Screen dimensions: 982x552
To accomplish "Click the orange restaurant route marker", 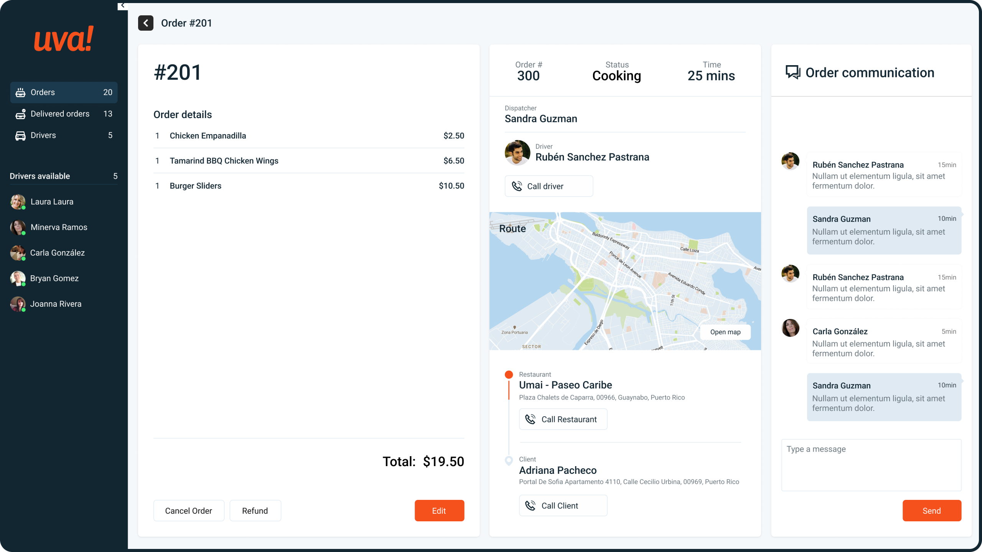I will tap(509, 375).
